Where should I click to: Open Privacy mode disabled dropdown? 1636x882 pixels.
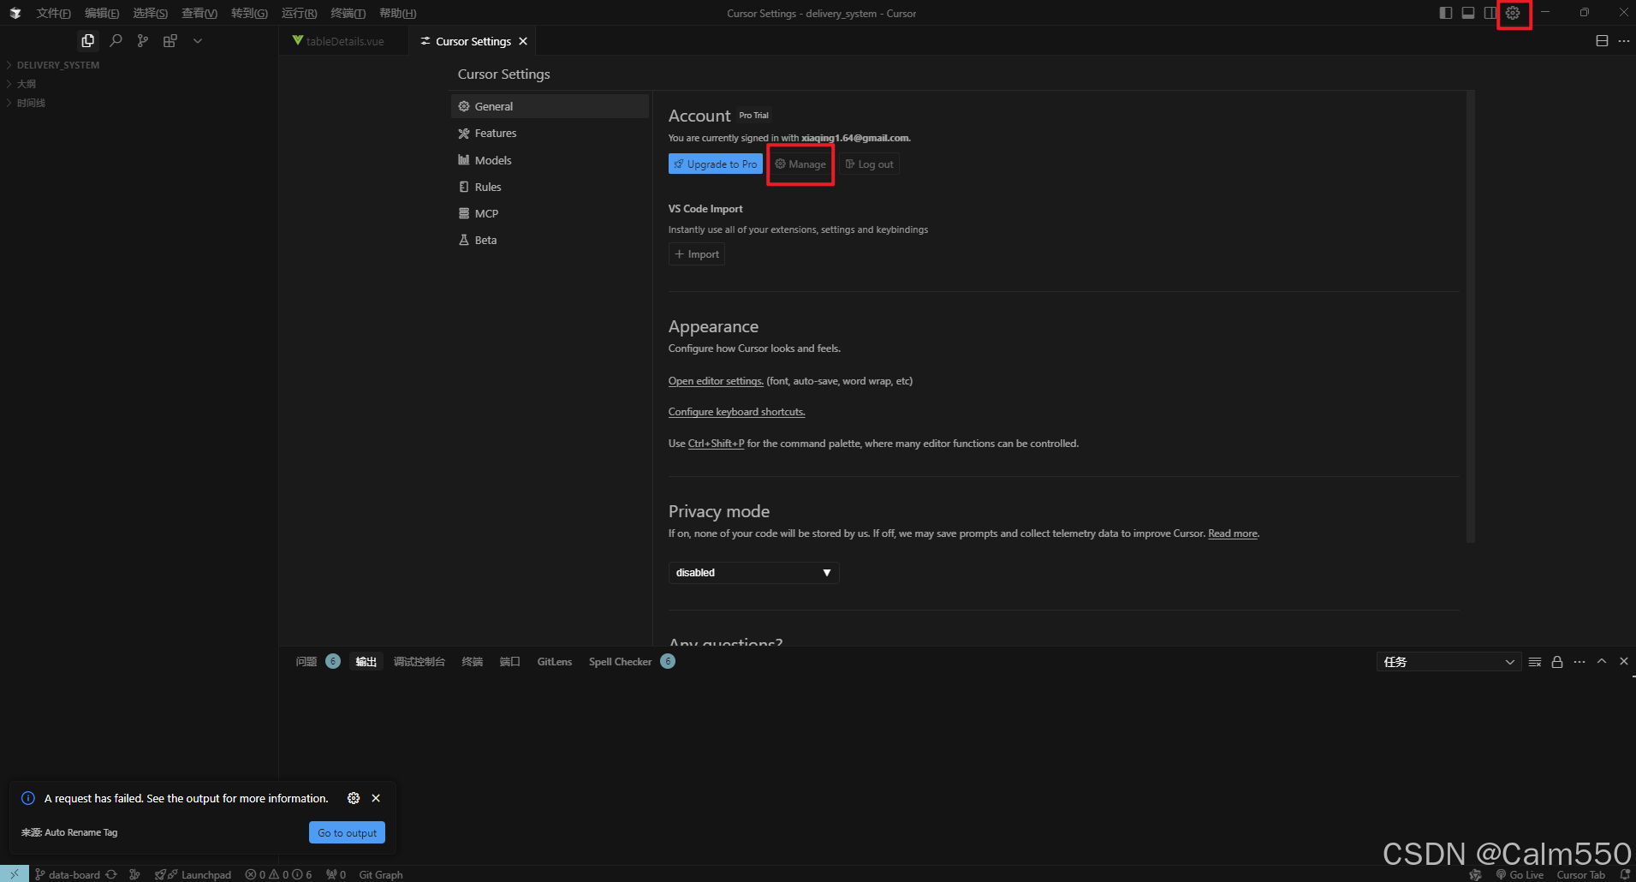tap(753, 572)
